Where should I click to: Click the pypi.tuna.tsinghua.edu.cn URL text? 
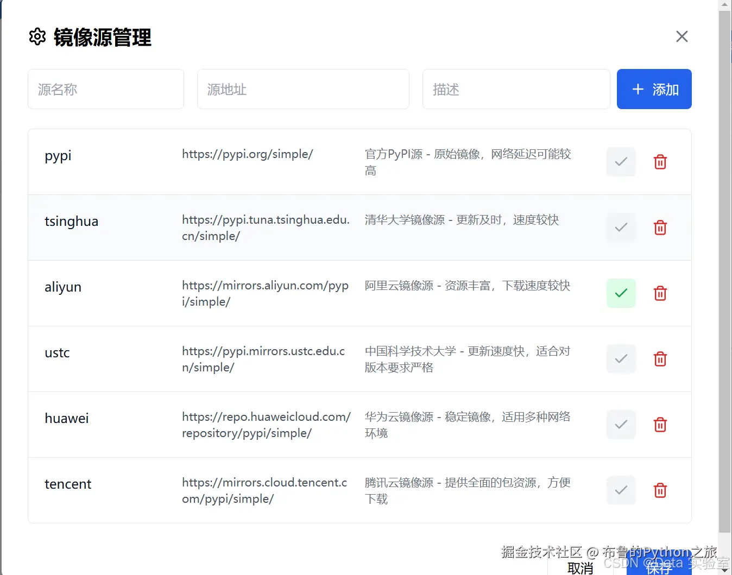(x=266, y=228)
